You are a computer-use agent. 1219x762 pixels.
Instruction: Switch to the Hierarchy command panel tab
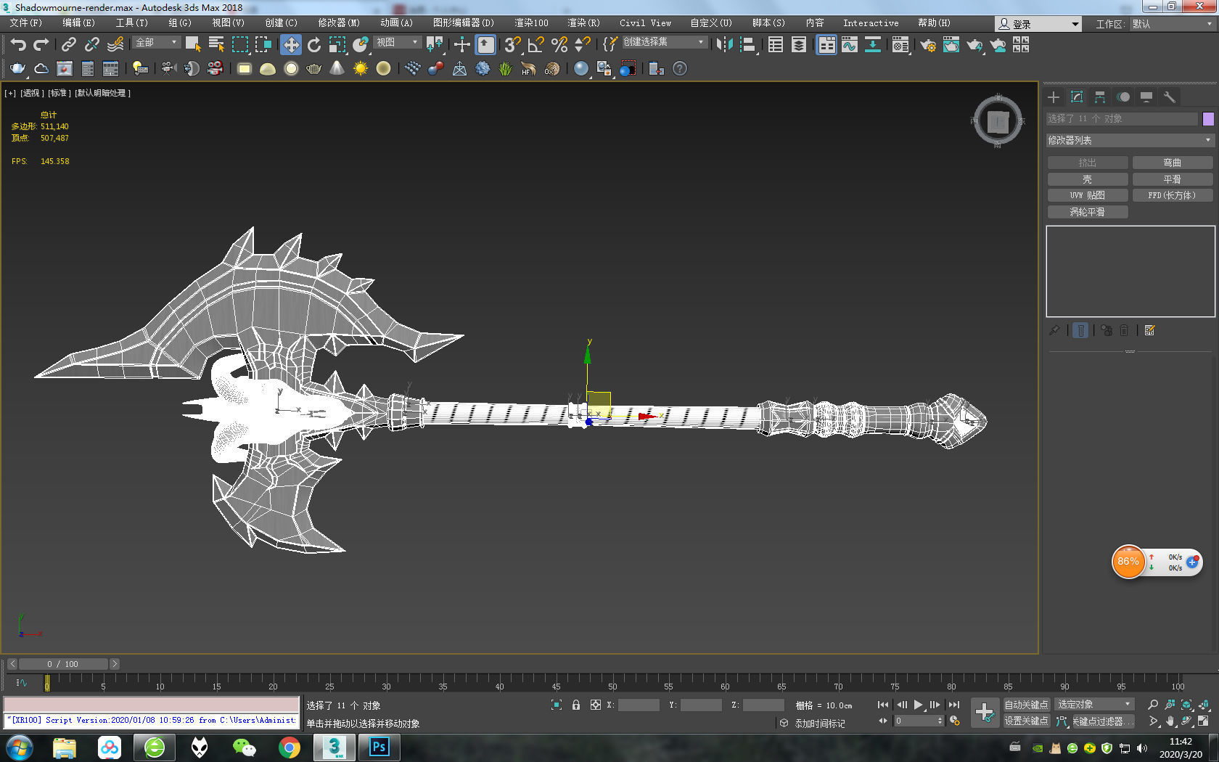[1100, 97]
